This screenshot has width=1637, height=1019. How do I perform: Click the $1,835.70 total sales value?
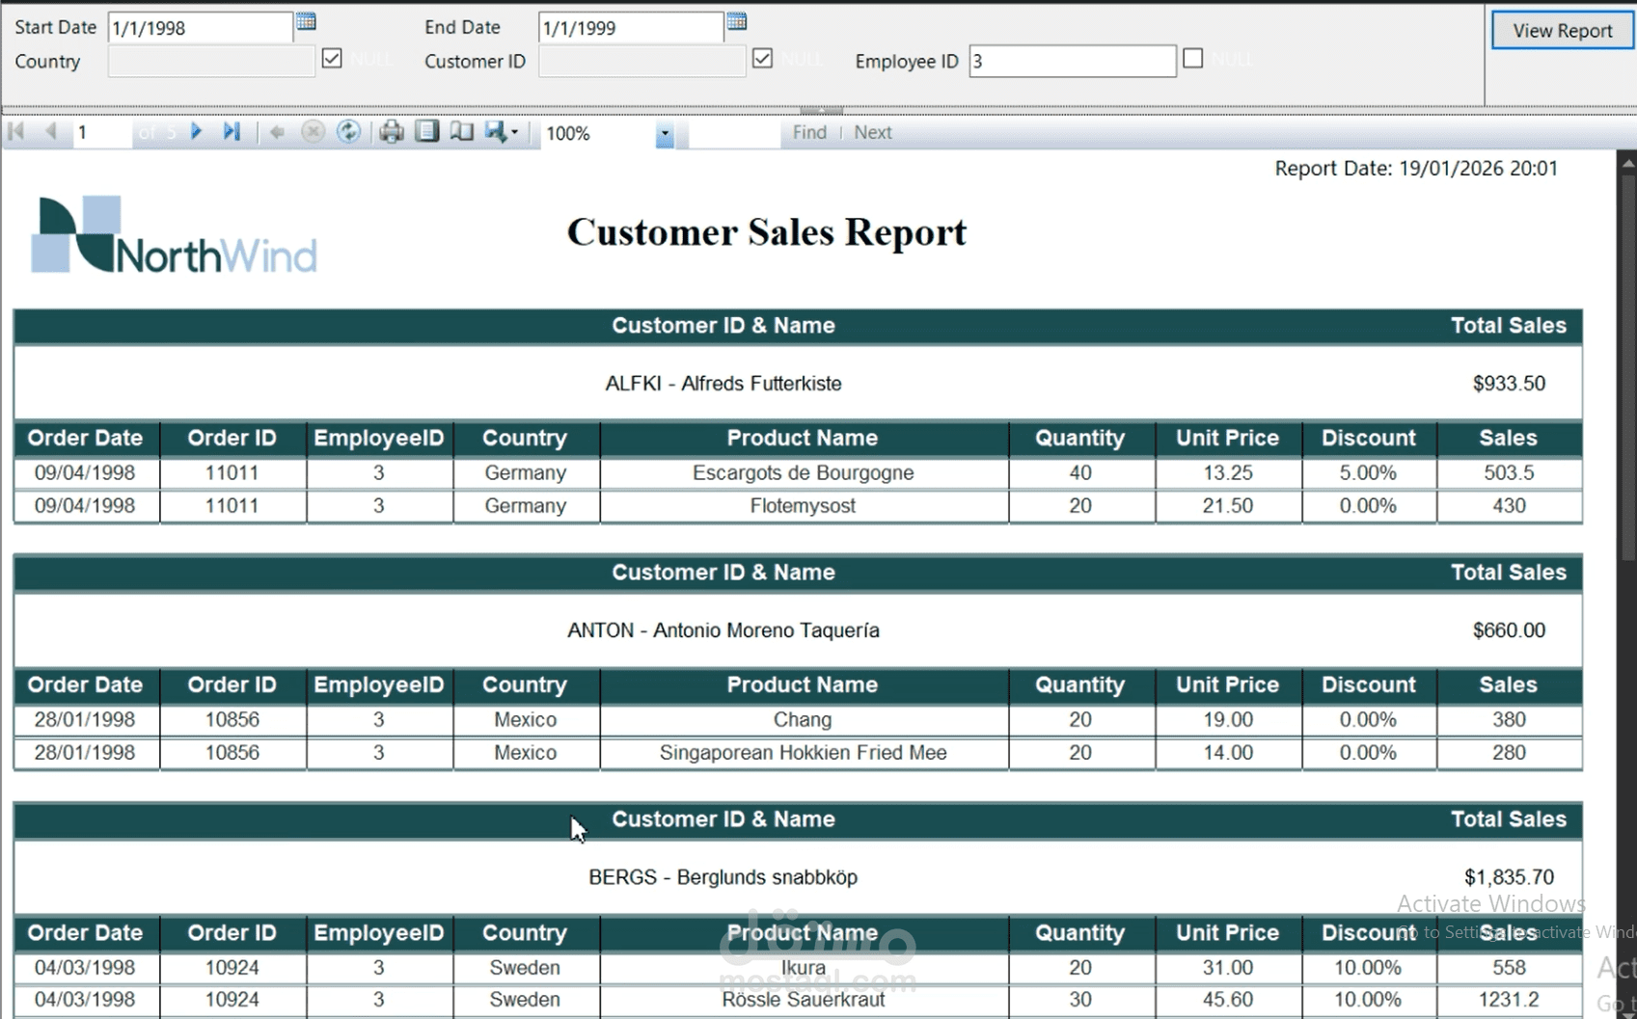point(1509,877)
